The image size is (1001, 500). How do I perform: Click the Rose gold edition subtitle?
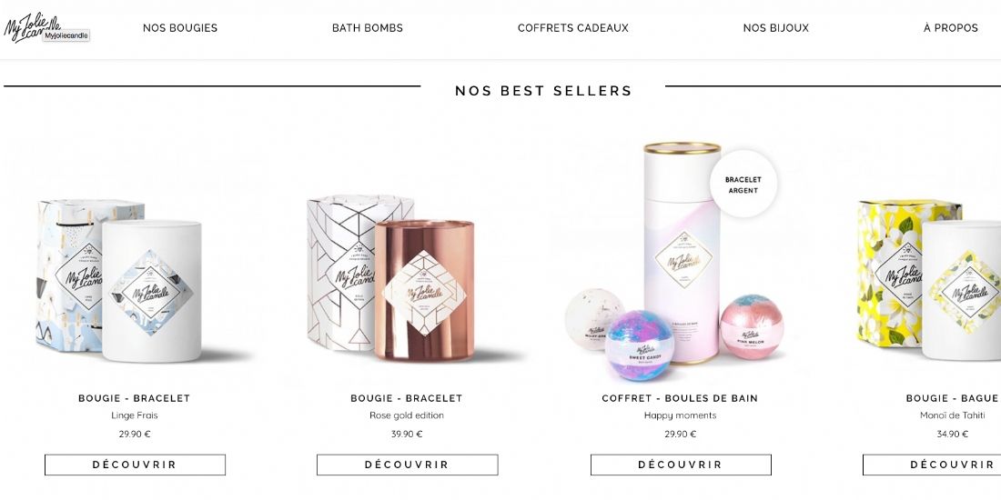tap(407, 415)
